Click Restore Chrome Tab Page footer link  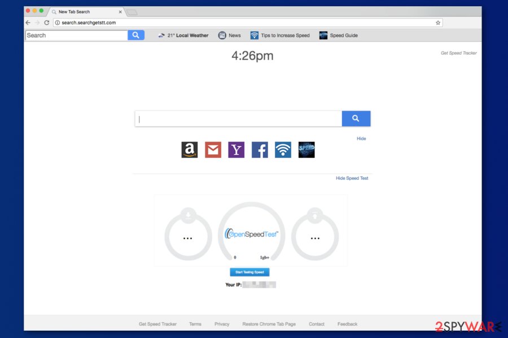point(269,324)
